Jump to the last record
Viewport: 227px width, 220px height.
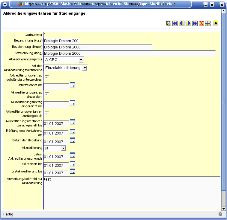tap(195, 23)
